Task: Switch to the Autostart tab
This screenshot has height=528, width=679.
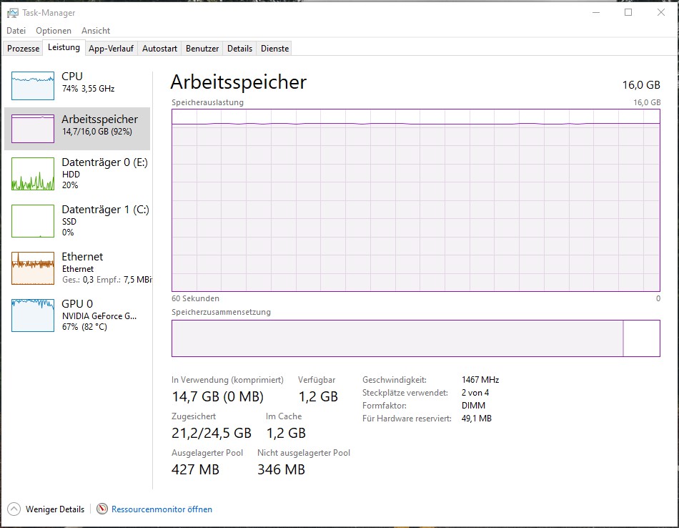Action: tap(159, 48)
